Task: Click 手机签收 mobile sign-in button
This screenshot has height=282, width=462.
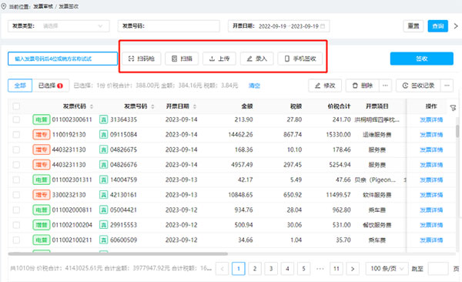Action: pos(300,59)
